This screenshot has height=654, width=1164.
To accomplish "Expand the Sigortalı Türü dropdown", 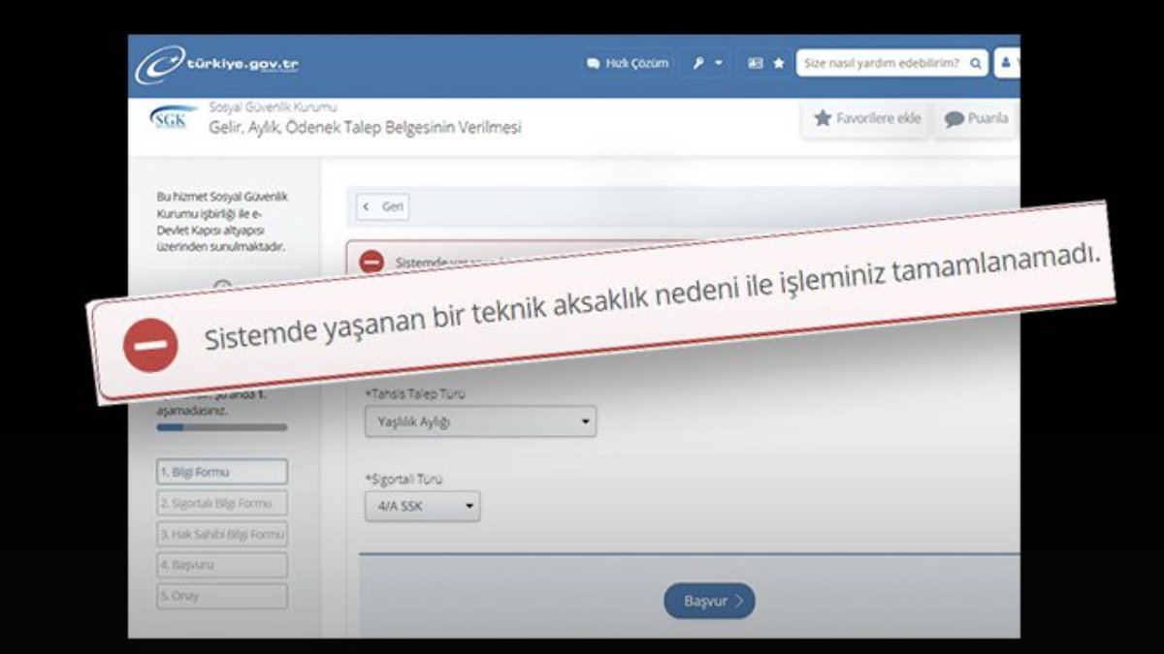I will pyautogui.click(x=421, y=506).
